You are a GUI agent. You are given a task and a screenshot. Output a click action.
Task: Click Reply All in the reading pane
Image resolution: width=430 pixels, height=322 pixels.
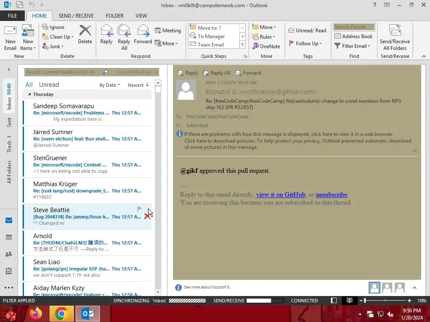(x=216, y=73)
